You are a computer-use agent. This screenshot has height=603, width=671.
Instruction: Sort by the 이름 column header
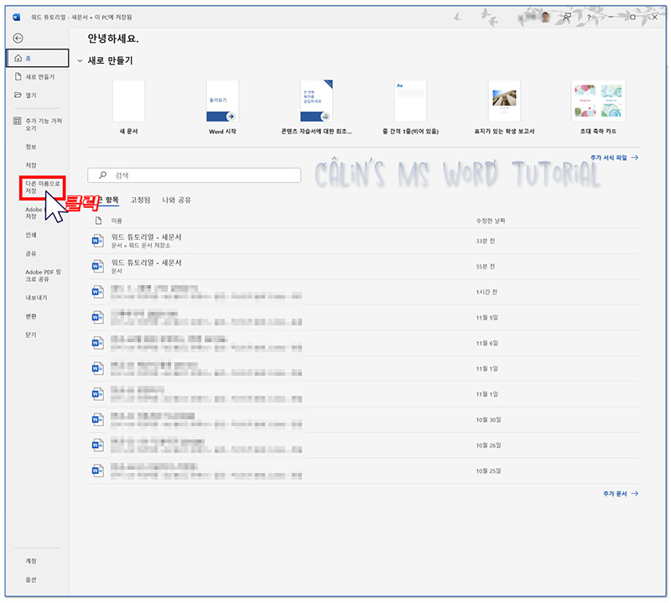point(117,221)
